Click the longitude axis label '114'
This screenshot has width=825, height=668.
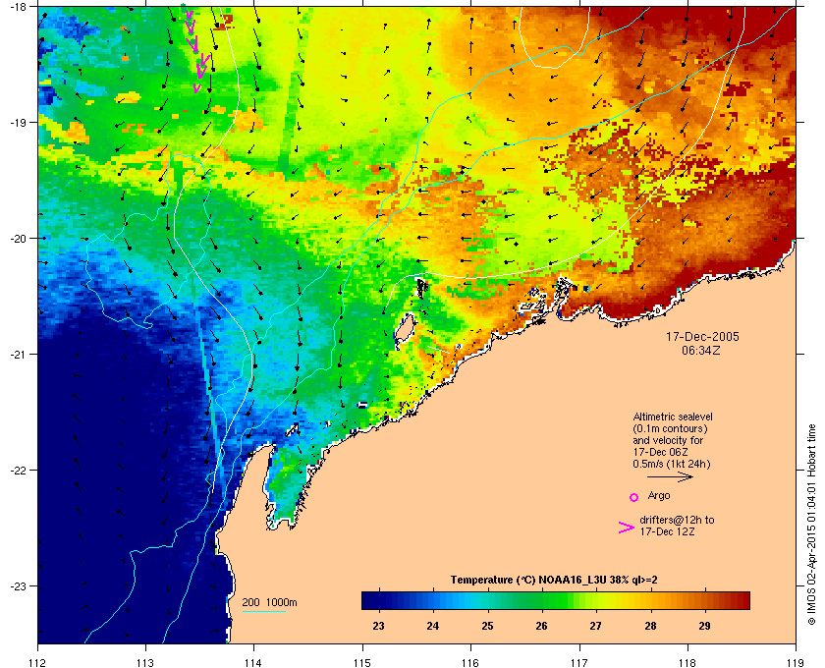253,663
